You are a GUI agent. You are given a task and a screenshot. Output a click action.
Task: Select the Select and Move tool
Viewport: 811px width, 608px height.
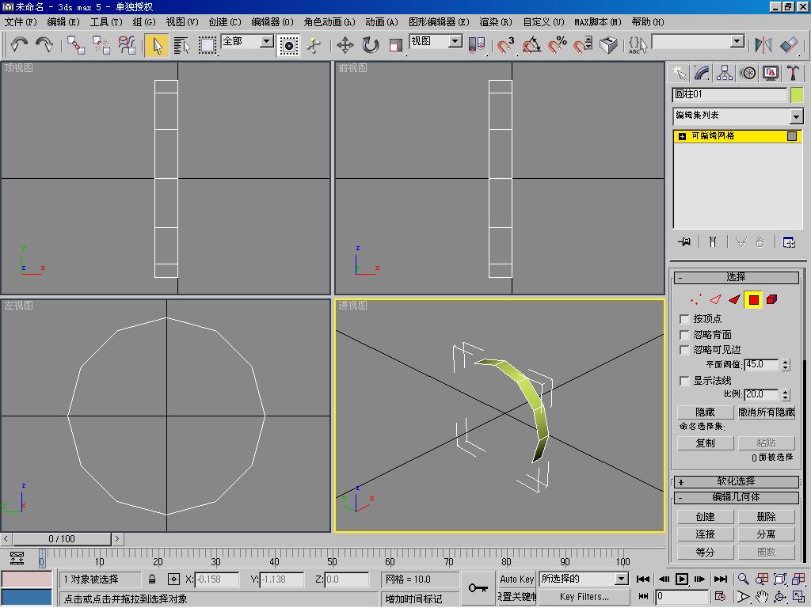pyautogui.click(x=345, y=45)
